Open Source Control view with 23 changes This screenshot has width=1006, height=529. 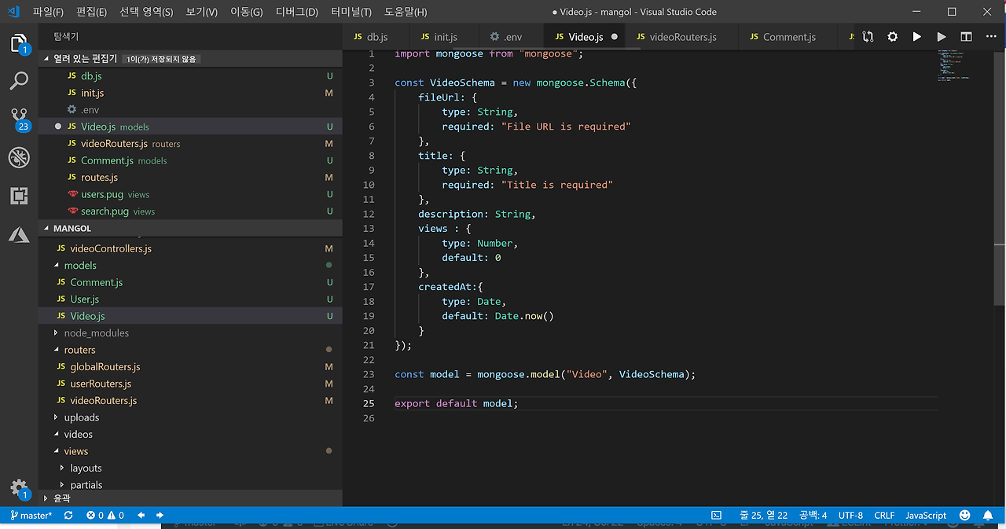19,118
